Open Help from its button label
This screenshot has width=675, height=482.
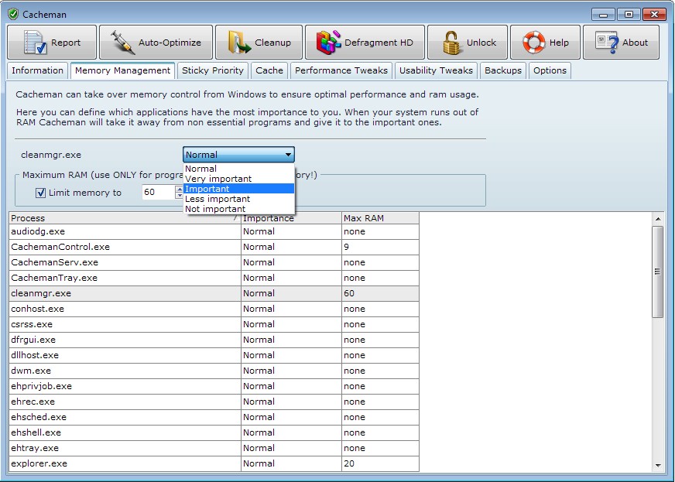(559, 43)
